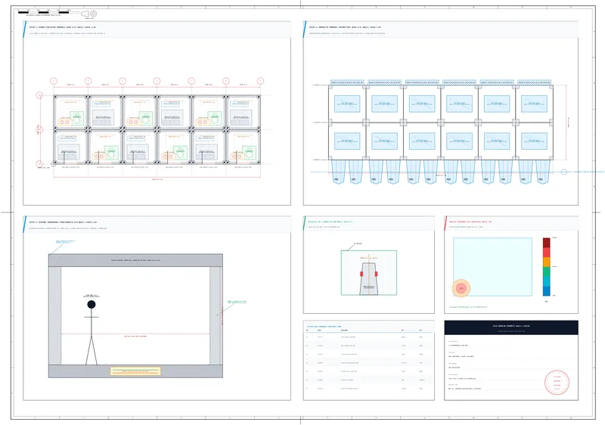Pick the dark red legend color segment
The height and width of the screenshot is (425, 605).
[x=546, y=243]
